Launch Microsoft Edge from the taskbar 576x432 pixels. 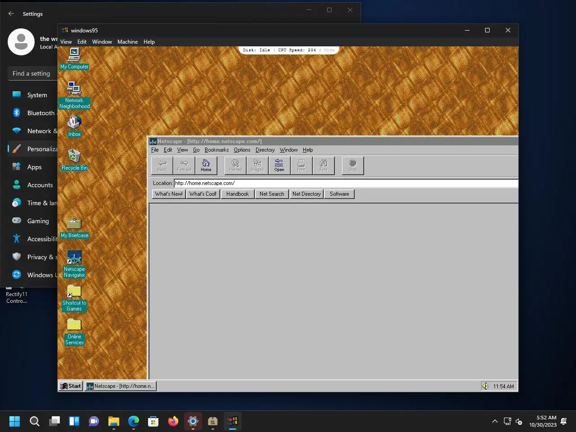pos(134,421)
